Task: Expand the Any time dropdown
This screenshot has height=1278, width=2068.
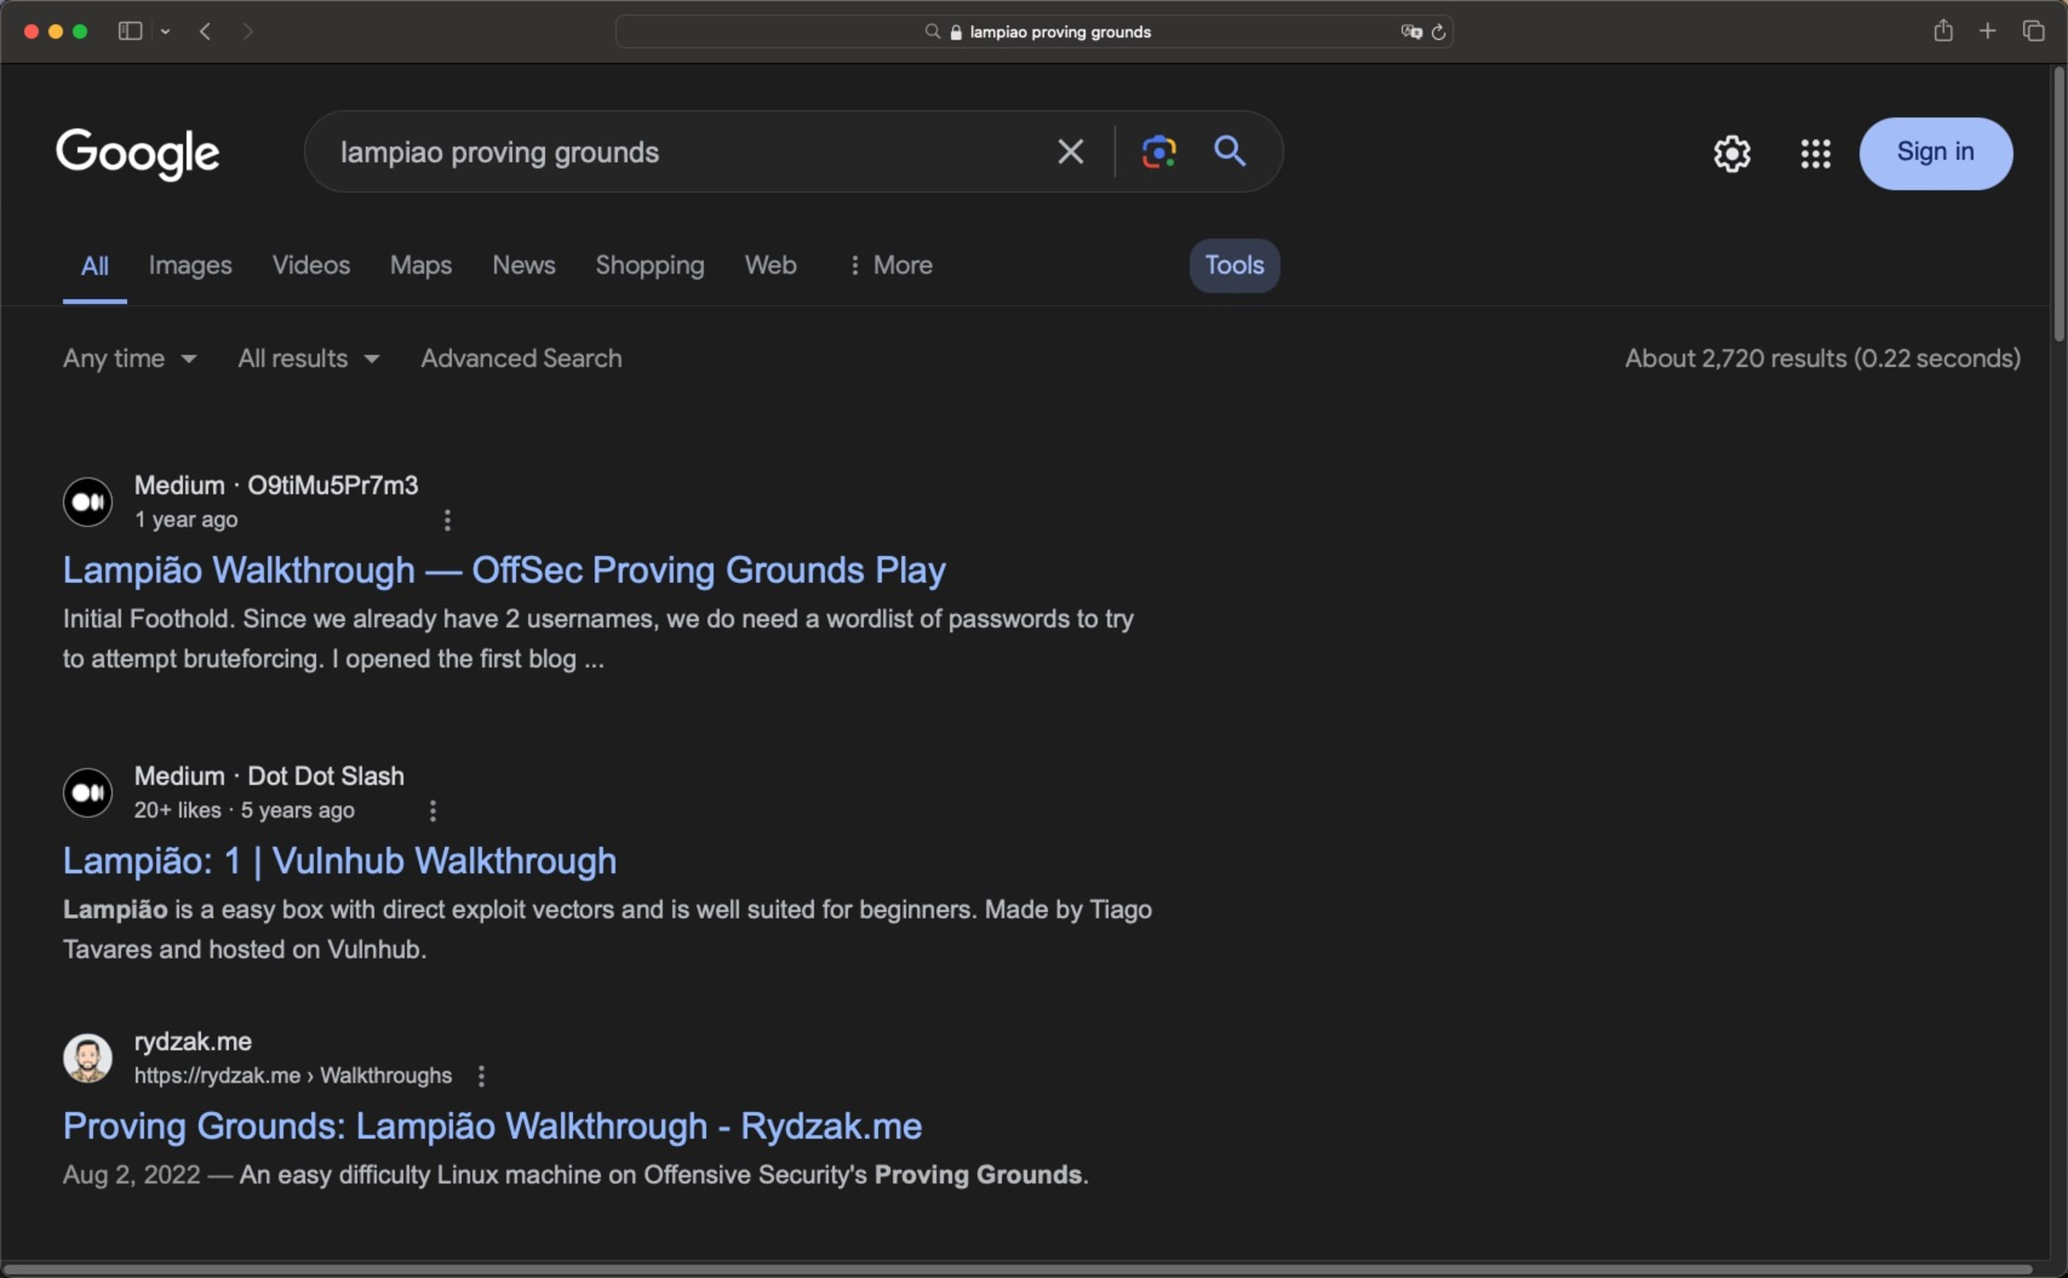Action: point(129,358)
